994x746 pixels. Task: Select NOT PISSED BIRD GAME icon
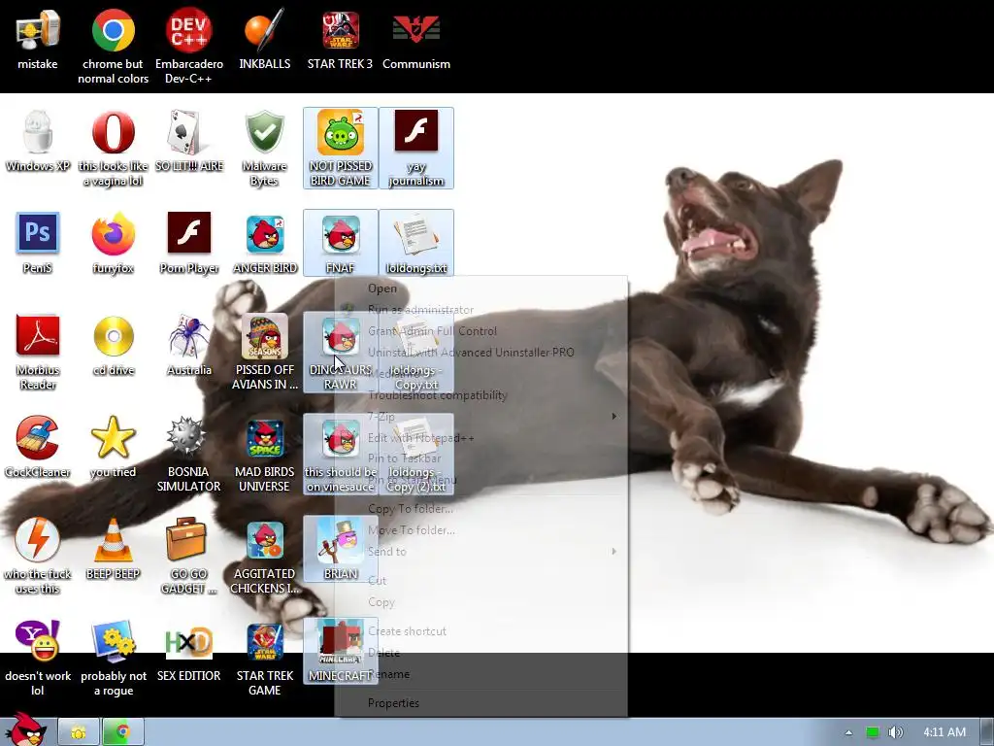click(341, 148)
